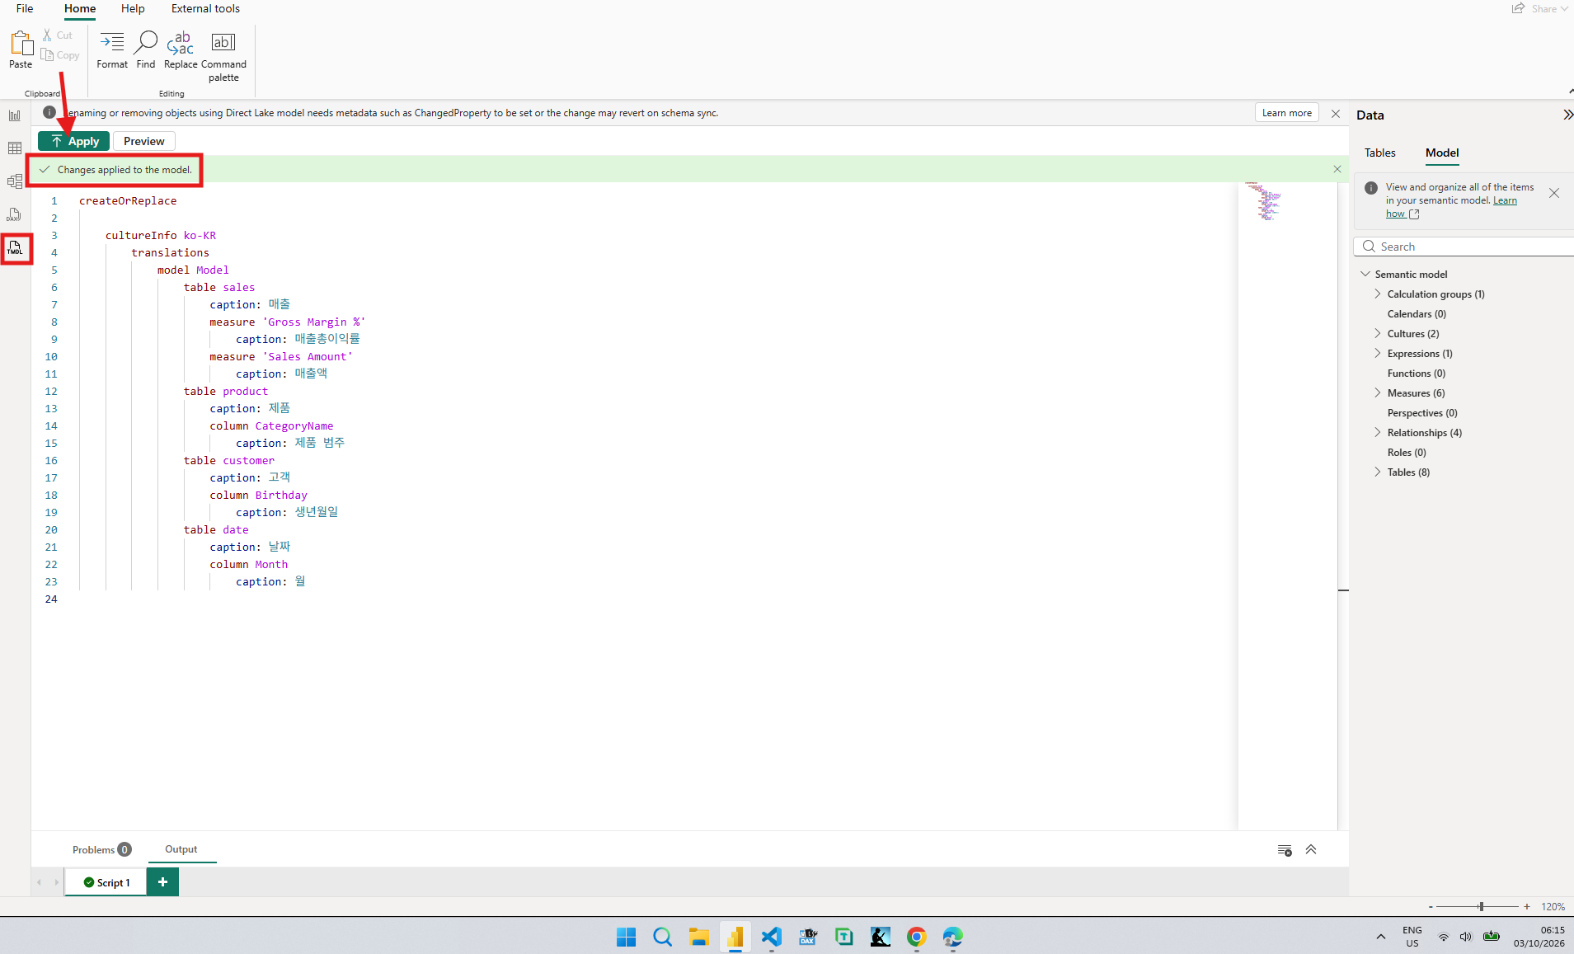Switch to the Problems tab
Viewport: 1574px width, 954px height.
pos(101,849)
